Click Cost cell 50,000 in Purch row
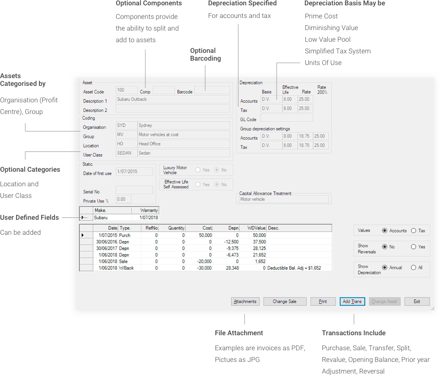This screenshot has height=375, width=441. coord(199,235)
